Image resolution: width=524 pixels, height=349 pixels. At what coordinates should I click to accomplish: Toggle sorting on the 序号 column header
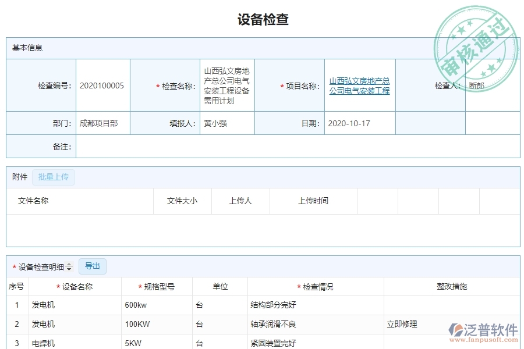point(16,286)
